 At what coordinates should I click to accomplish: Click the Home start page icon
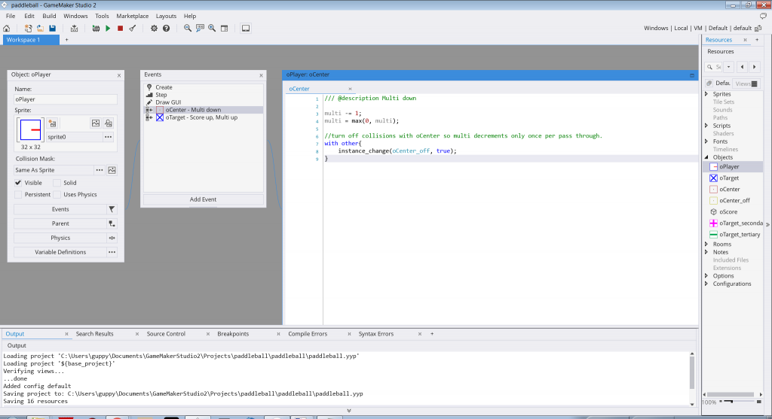7,29
